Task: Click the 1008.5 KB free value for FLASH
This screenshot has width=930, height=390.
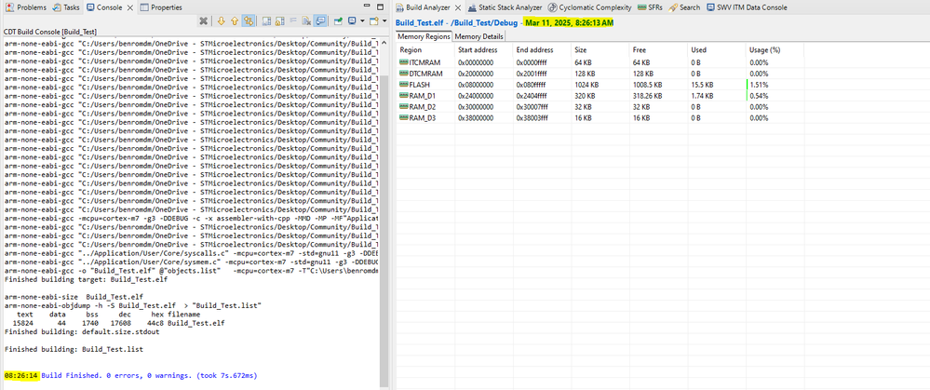Action: [647, 85]
